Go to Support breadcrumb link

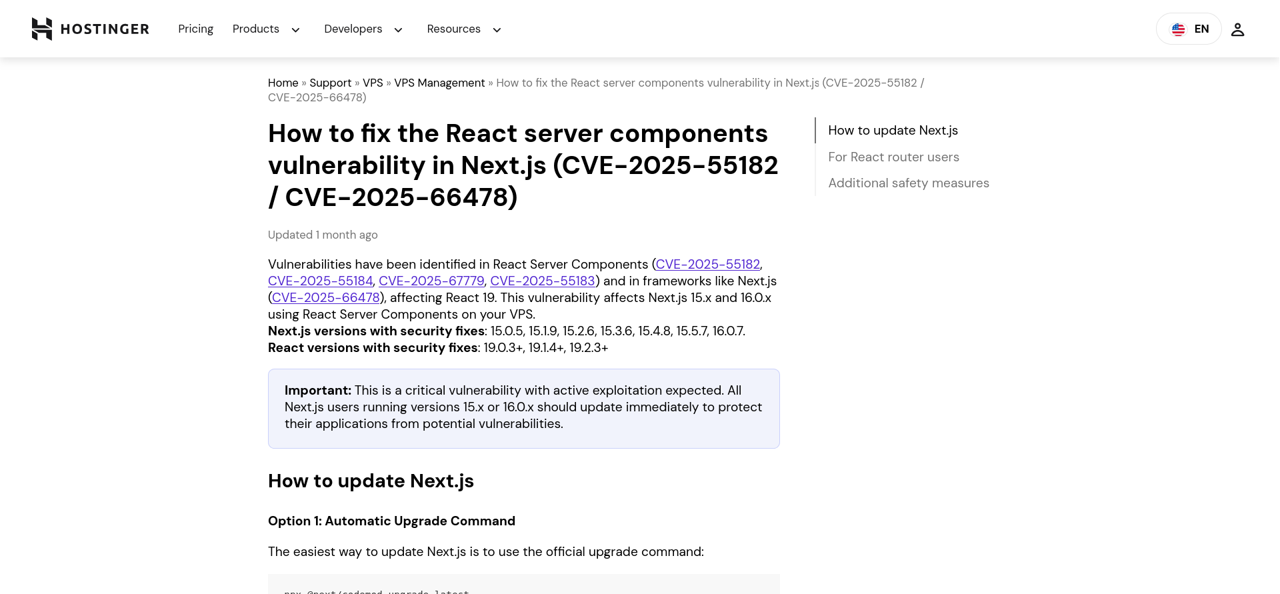[x=331, y=83]
